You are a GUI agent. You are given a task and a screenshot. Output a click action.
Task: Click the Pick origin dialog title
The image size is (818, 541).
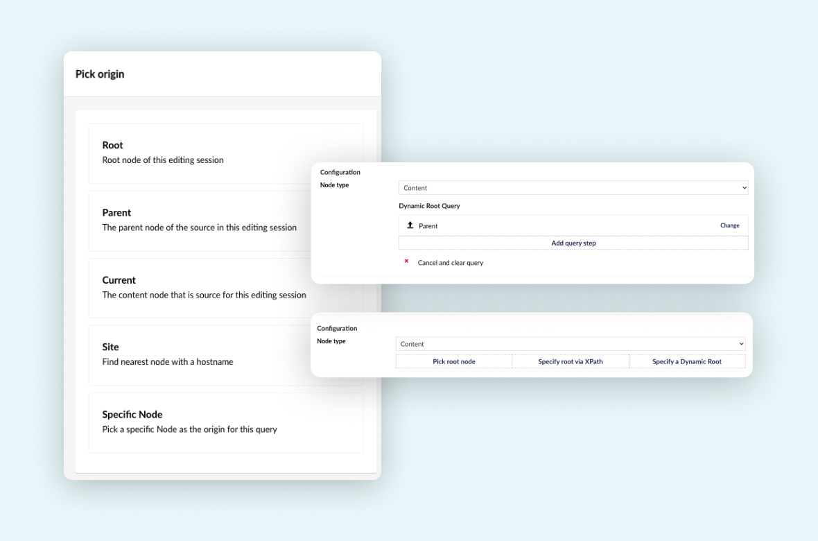point(100,74)
